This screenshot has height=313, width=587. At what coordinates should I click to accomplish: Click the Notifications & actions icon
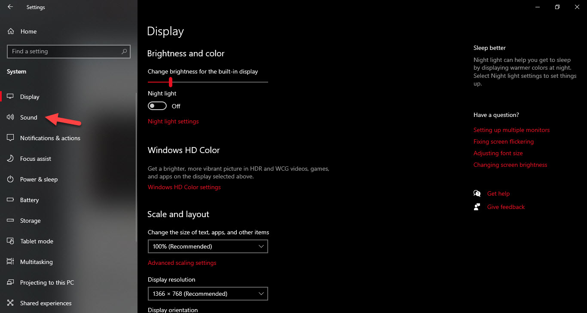[11, 138]
